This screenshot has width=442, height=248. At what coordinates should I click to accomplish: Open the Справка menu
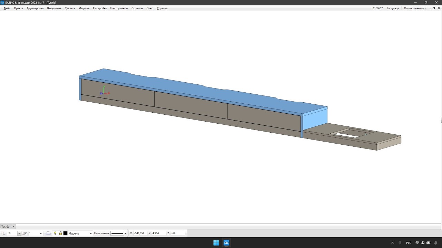pos(162,8)
